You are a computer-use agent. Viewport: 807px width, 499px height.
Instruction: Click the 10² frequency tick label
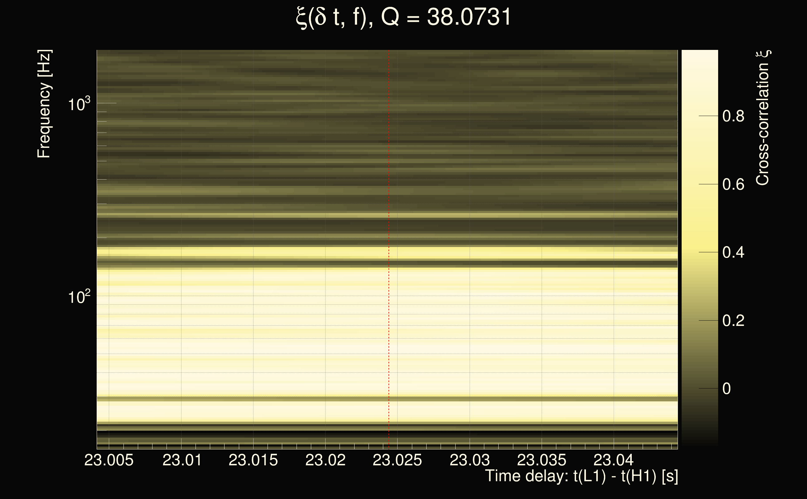[x=79, y=297]
